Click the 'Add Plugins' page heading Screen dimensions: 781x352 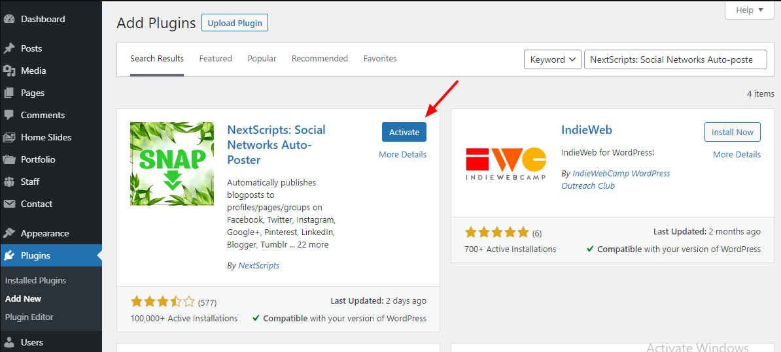[x=156, y=23]
